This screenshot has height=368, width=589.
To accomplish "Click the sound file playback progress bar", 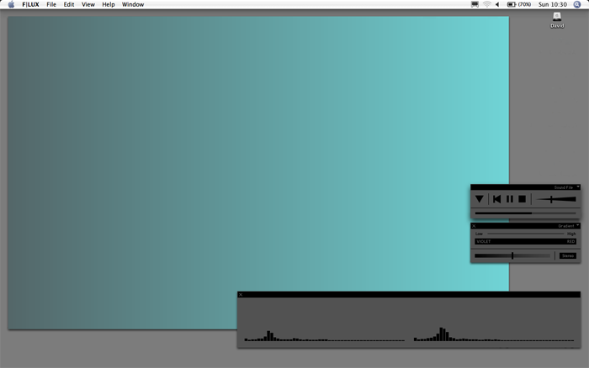I will tap(526, 213).
